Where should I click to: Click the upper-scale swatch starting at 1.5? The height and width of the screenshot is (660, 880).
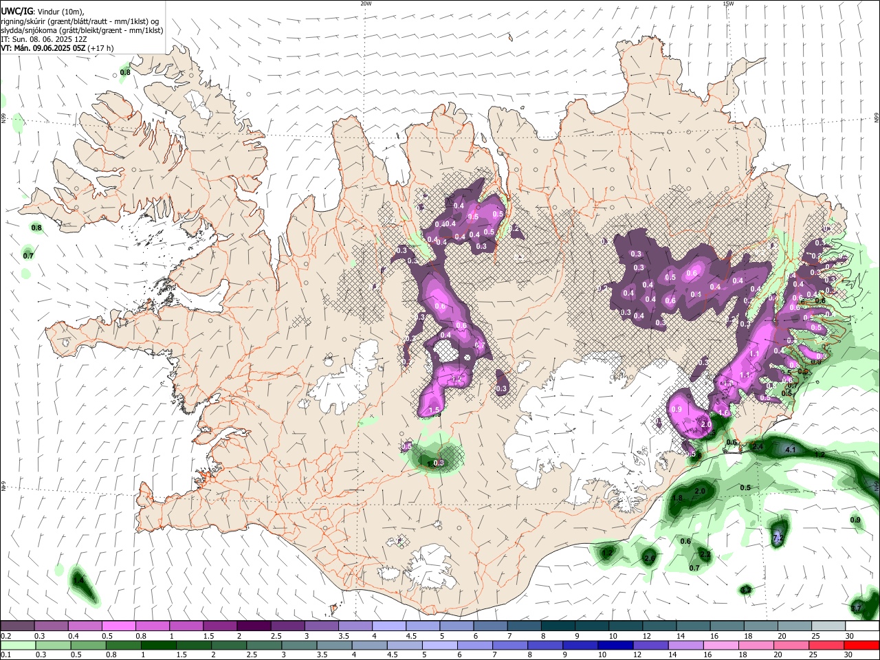(x=220, y=626)
